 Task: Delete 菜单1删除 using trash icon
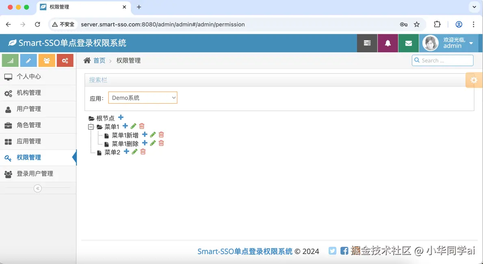coord(161,143)
